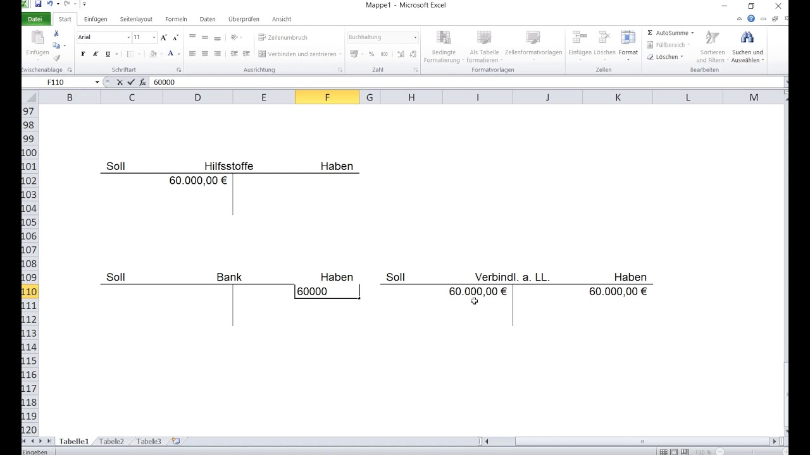Screen dimensions: 810x455
Task: Increase font size with the large A
Action: (164, 37)
